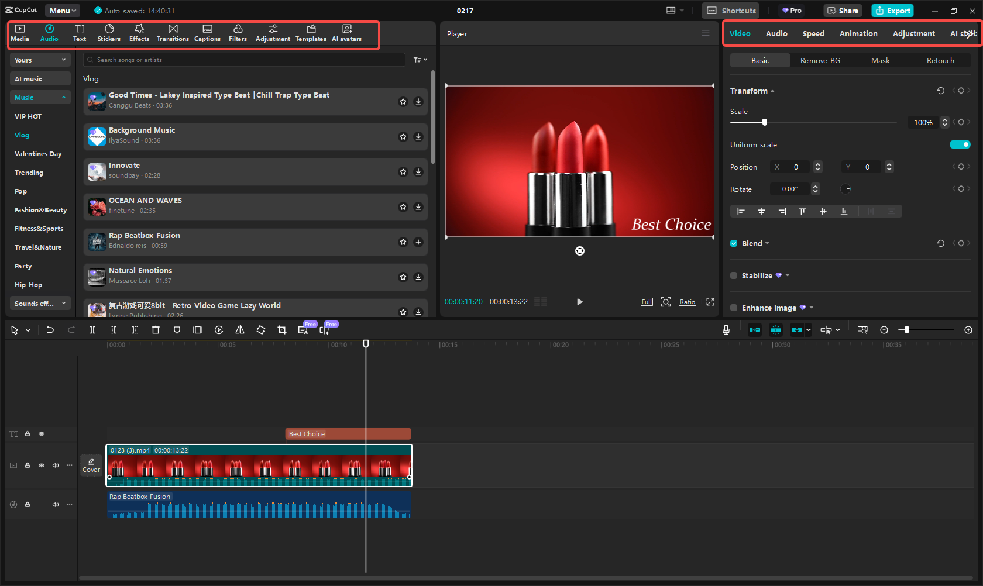Switch to the Animation tab
Image resolution: width=983 pixels, height=586 pixels.
point(858,34)
